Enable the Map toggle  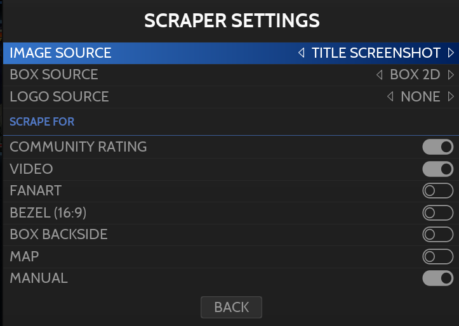(x=438, y=257)
